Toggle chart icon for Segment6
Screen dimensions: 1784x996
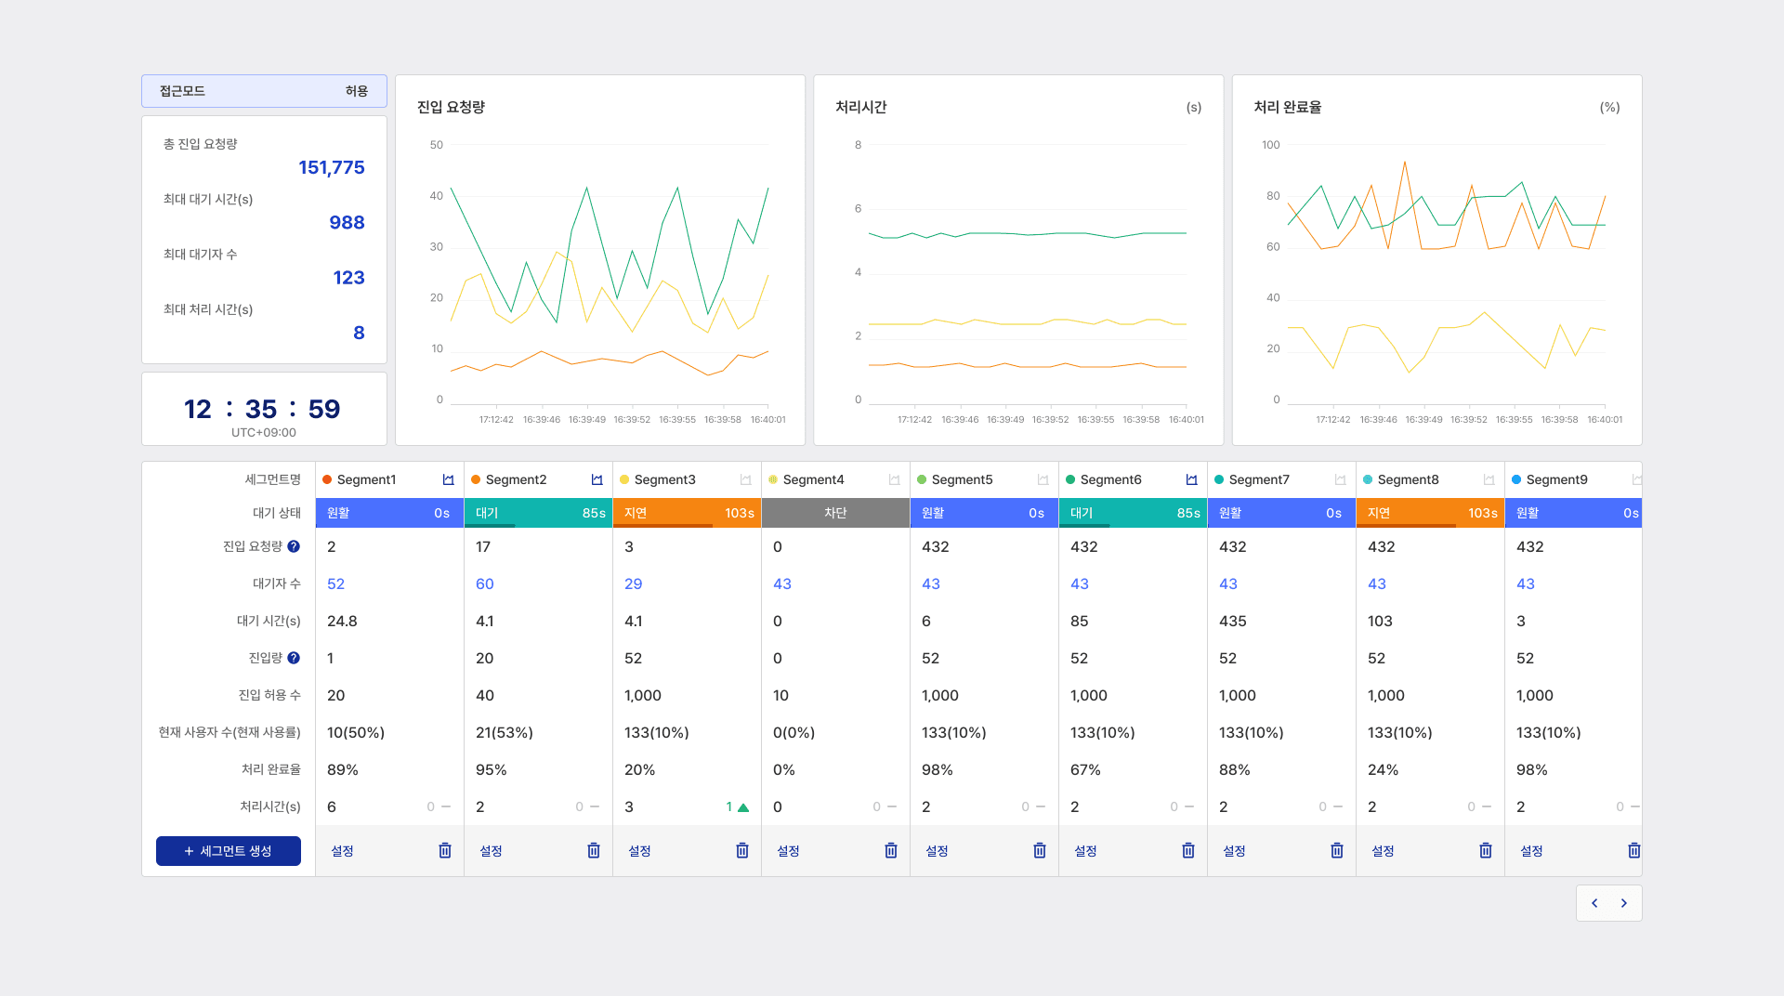point(1191,480)
